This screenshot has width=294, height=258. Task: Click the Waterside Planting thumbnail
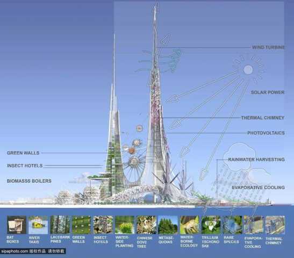pyautogui.click(x=125, y=225)
